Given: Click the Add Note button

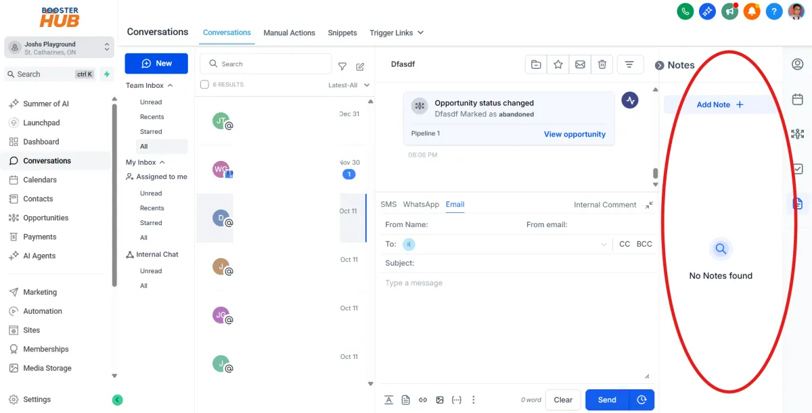Looking at the screenshot, I should [x=720, y=105].
